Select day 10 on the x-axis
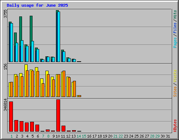Image resolution: width=179 pixels, height=140 pixels. click(58, 136)
